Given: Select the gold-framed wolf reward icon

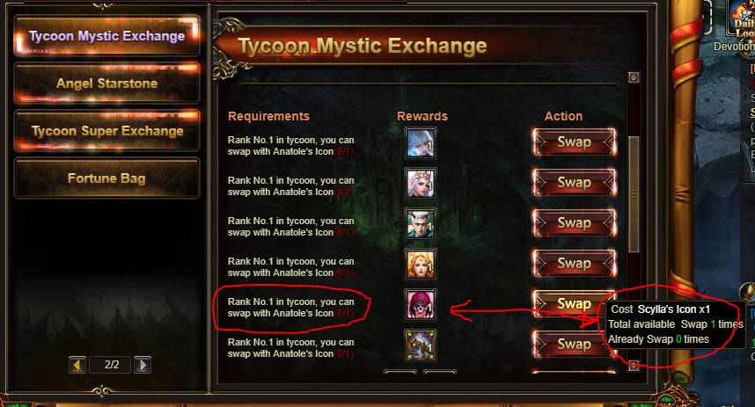Looking at the screenshot, I should 421,345.
